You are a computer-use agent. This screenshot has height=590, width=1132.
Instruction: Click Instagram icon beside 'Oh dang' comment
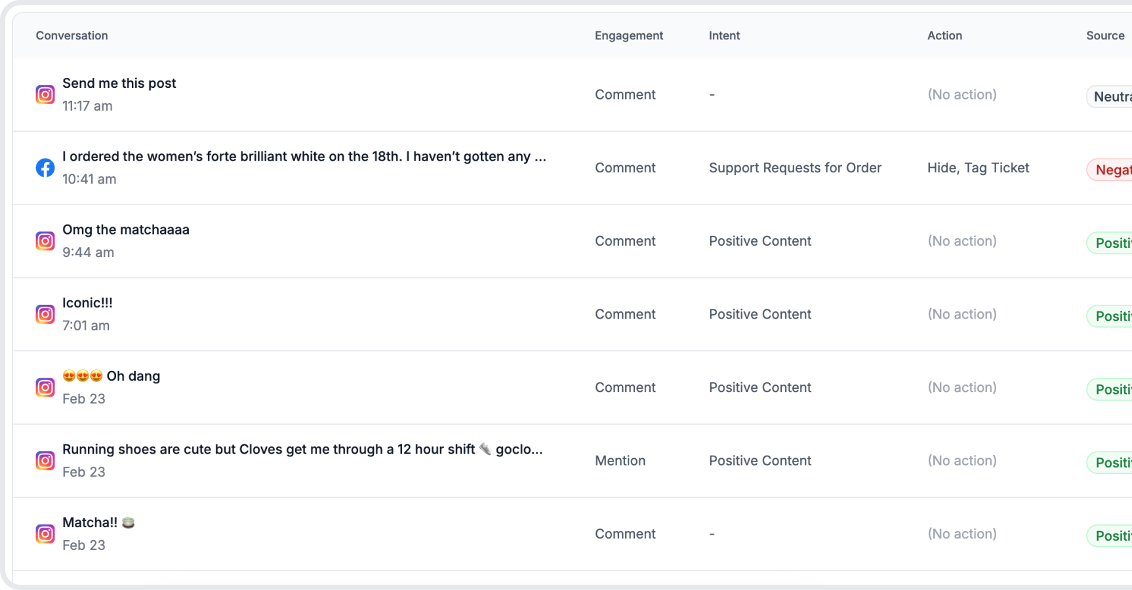coord(45,387)
